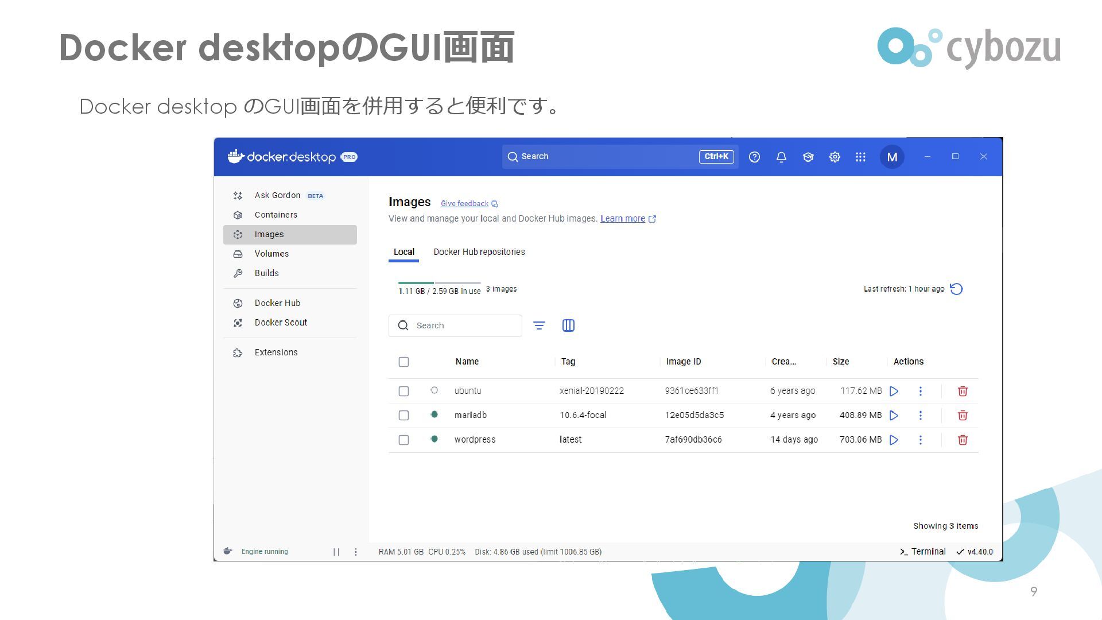Open the engine options three-dot menu

pyautogui.click(x=356, y=552)
